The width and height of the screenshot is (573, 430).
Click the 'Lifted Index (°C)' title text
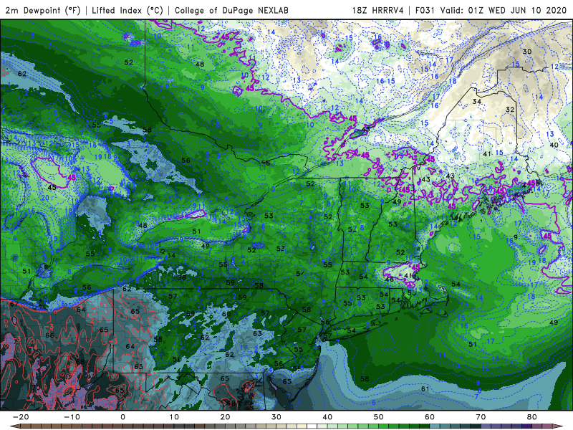click(x=127, y=10)
